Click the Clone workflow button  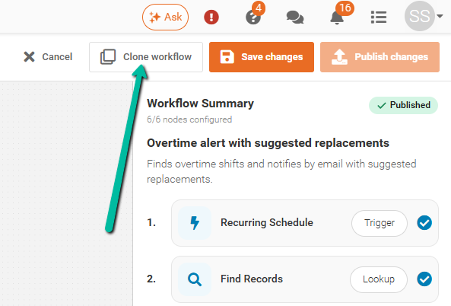(x=146, y=57)
